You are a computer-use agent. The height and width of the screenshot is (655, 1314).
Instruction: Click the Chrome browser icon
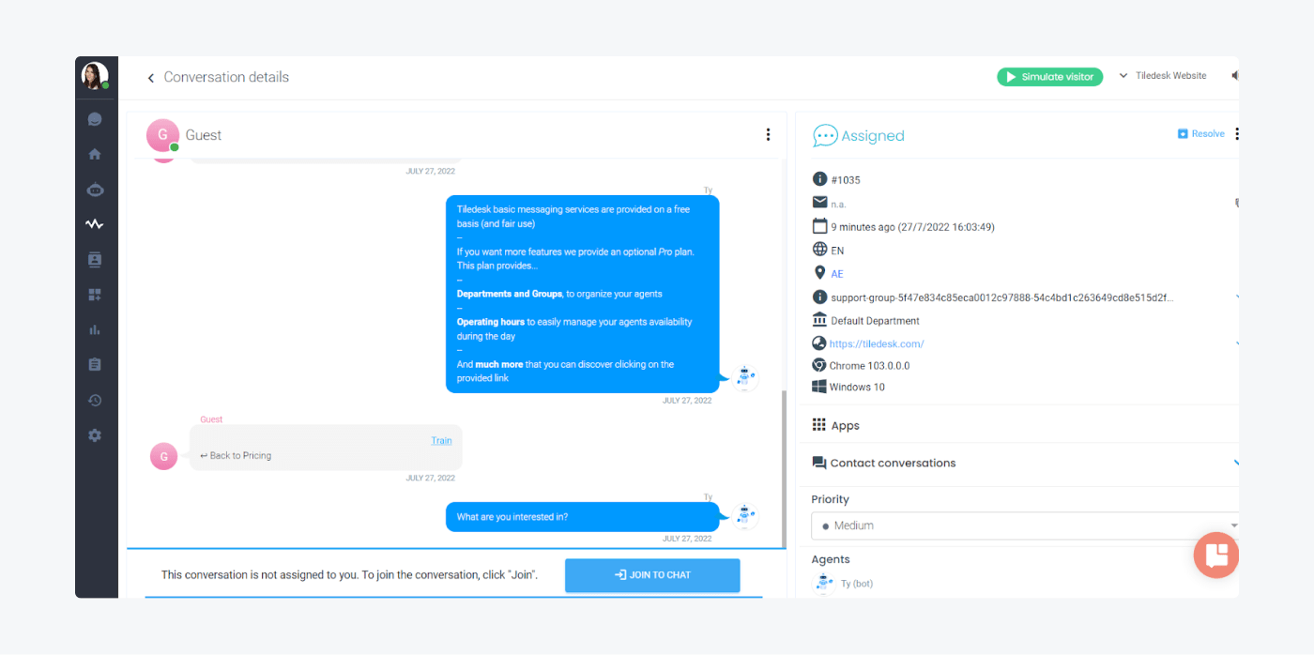pyautogui.click(x=819, y=365)
